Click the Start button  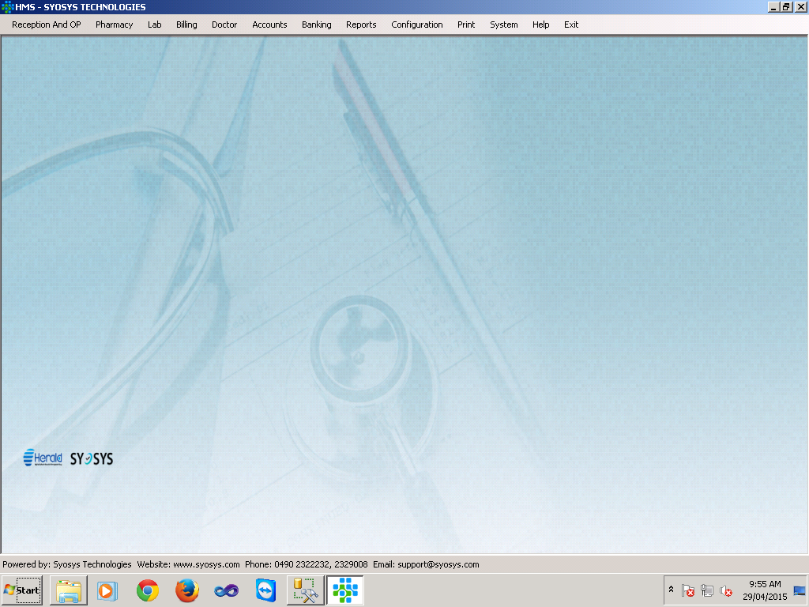[21, 590]
